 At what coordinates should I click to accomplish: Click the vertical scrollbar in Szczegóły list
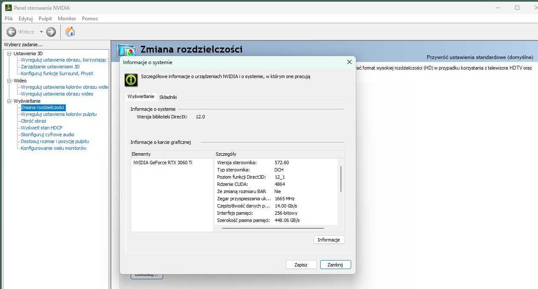341,179
